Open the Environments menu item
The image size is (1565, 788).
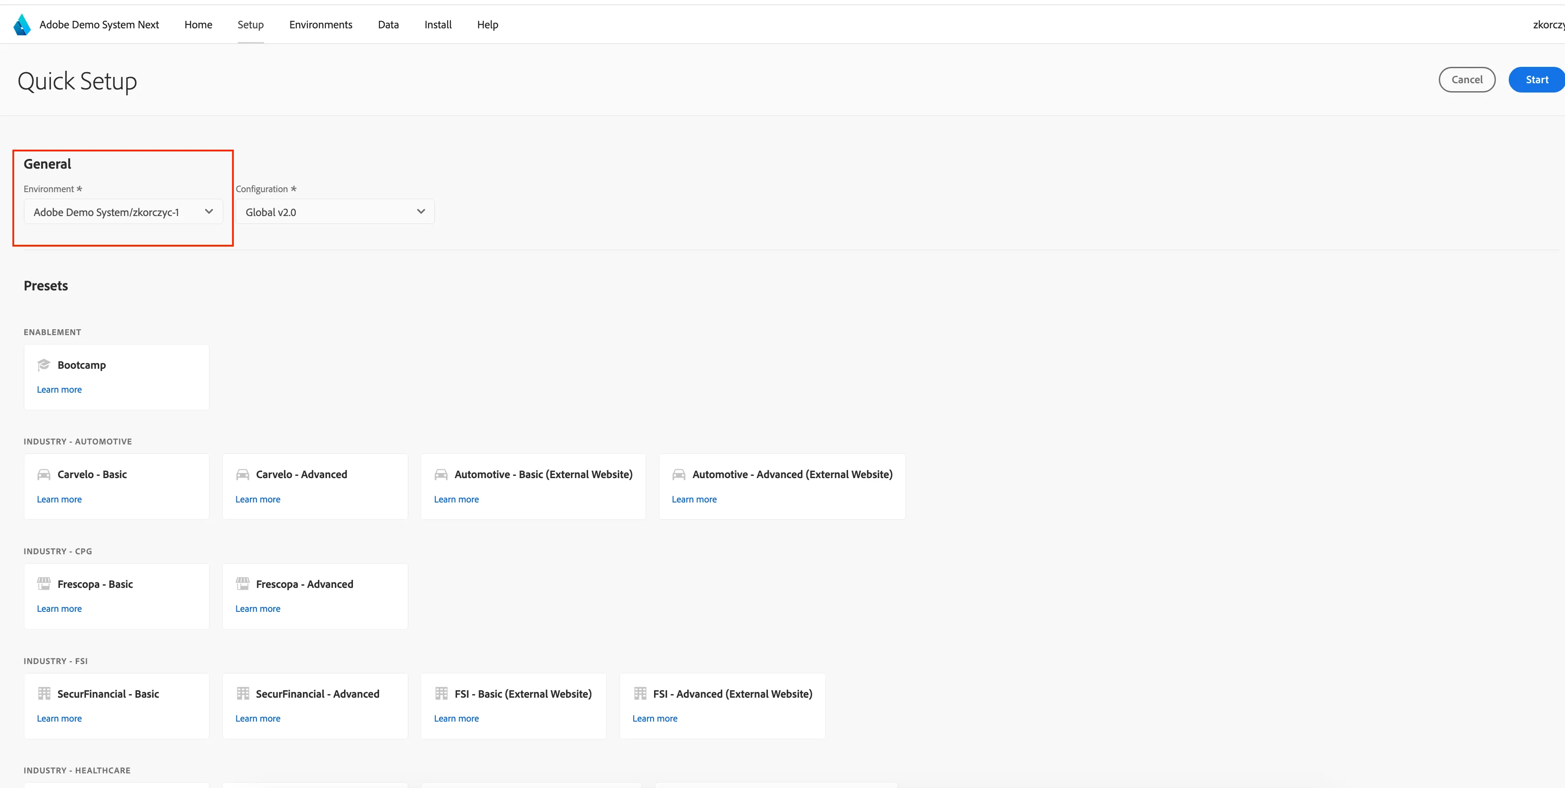(321, 25)
